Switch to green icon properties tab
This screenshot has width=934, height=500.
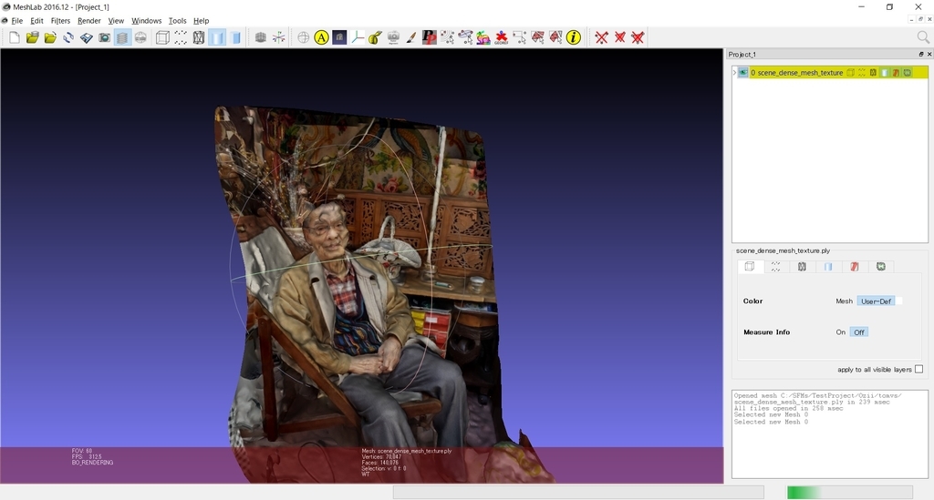[x=880, y=267]
